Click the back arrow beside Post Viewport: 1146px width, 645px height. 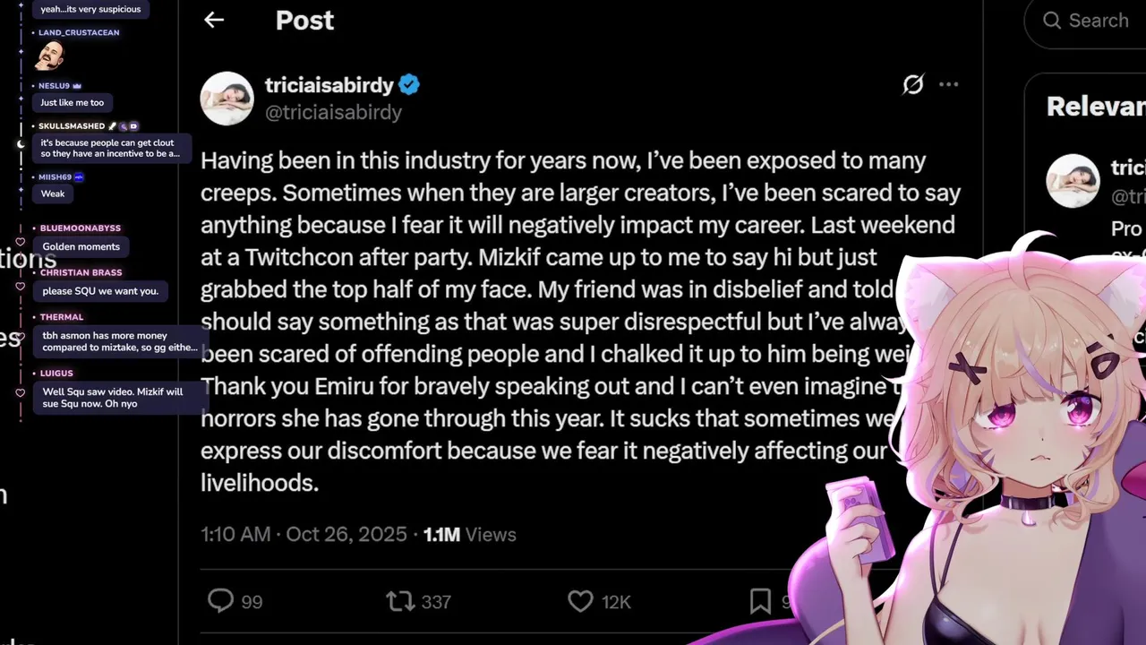point(213,20)
